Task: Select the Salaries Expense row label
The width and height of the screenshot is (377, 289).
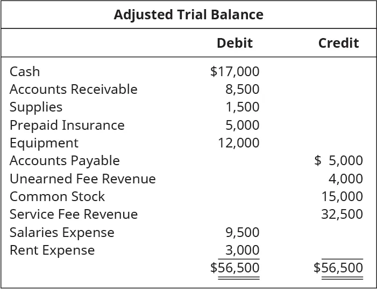Action: click(62, 232)
